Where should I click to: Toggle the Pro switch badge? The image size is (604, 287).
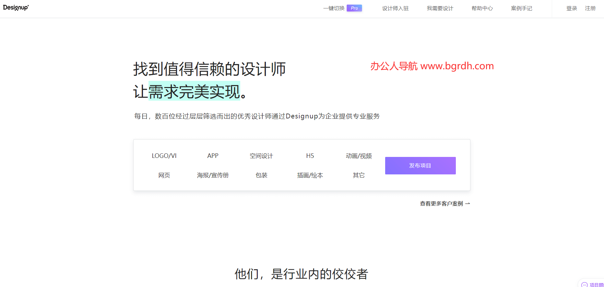(x=354, y=8)
